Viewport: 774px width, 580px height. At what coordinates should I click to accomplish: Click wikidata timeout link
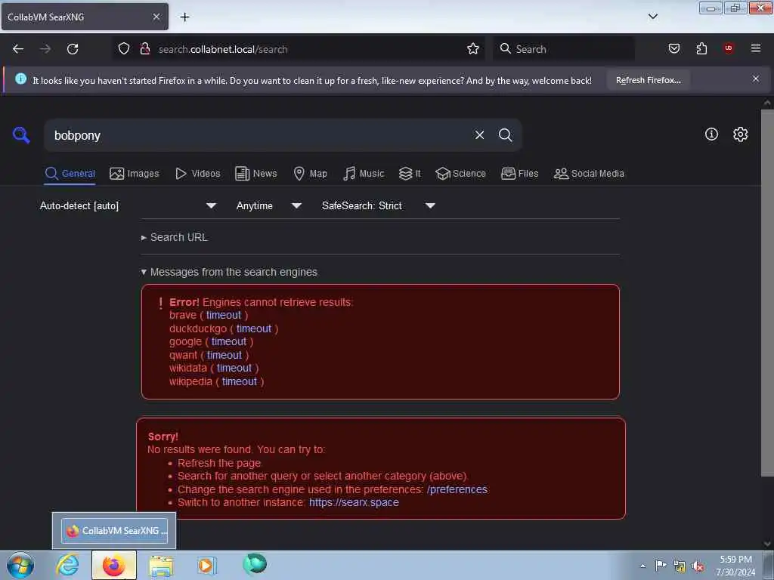coord(234,369)
